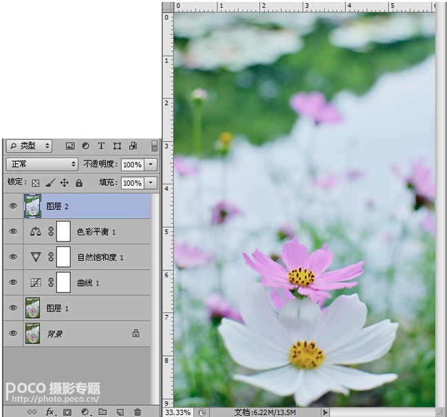Create new fill or adjustment layer
The height and width of the screenshot is (417, 447).
click(85, 412)
